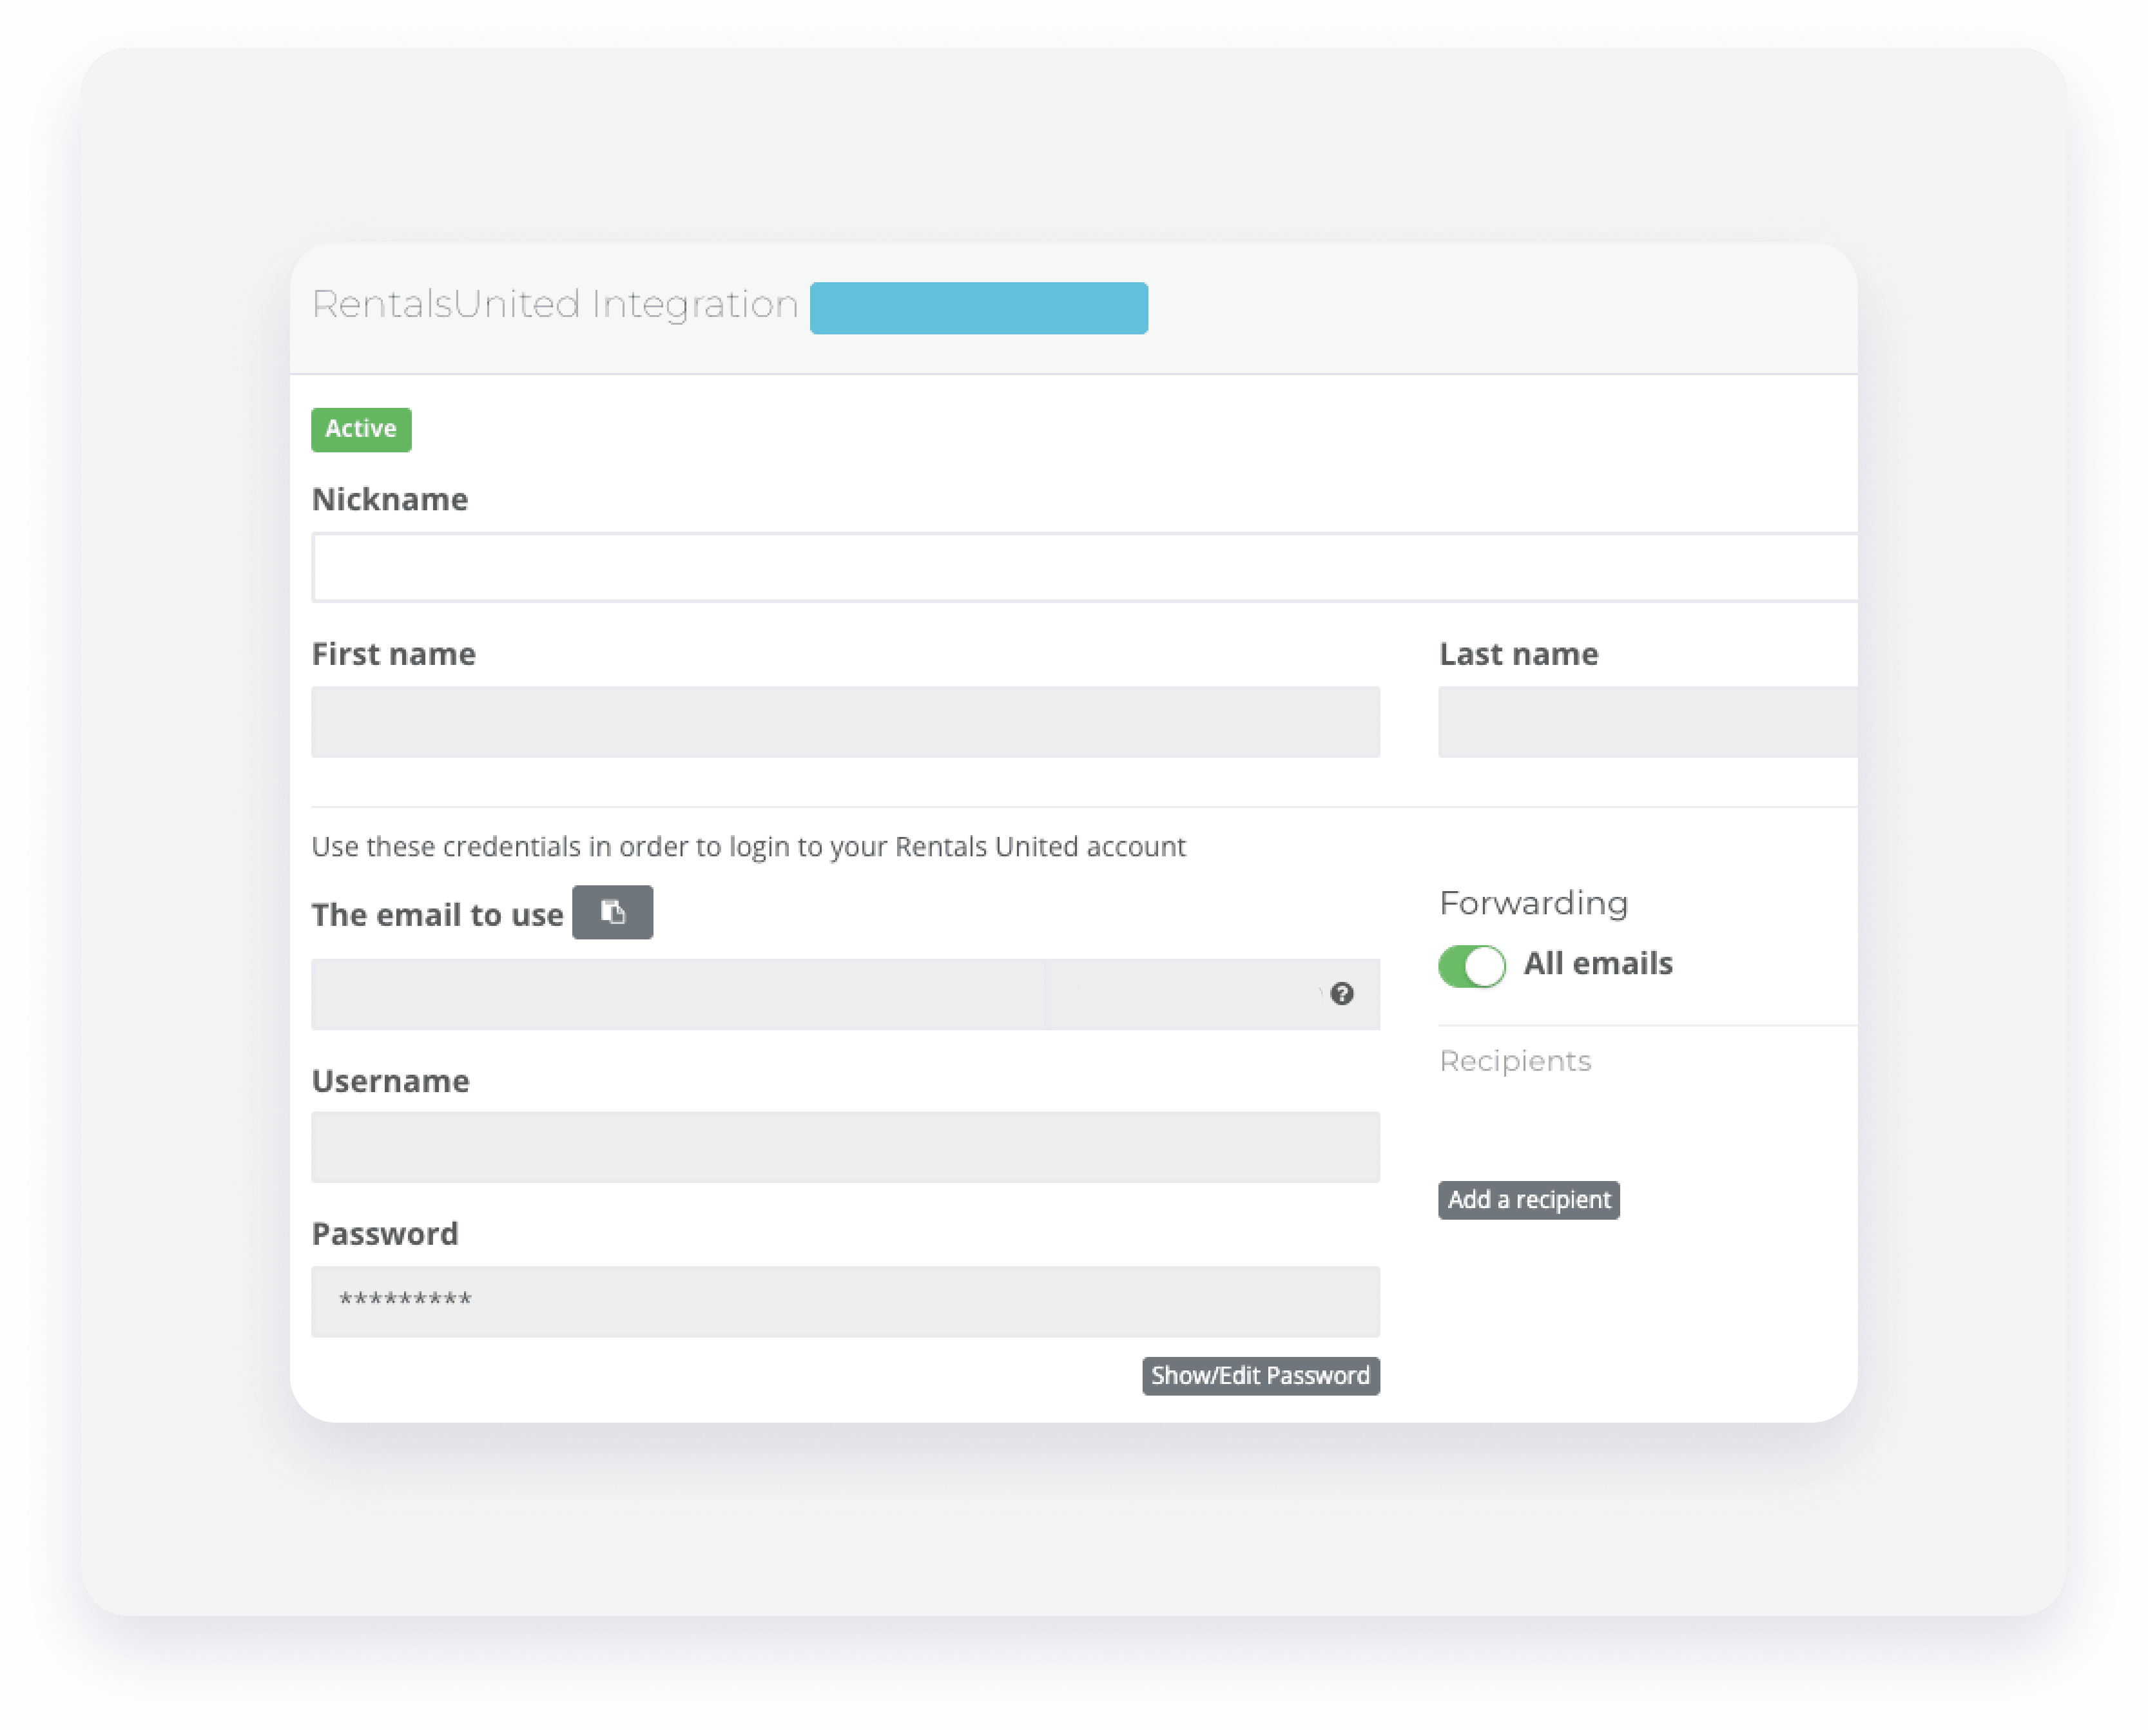Click the email address field left portion

point(678,994)
